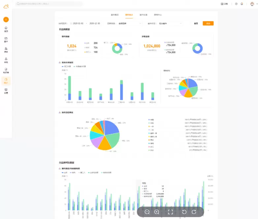Screen dimensions: 258x219
Task: Click the notification bell icon
Action: (242, 4)
